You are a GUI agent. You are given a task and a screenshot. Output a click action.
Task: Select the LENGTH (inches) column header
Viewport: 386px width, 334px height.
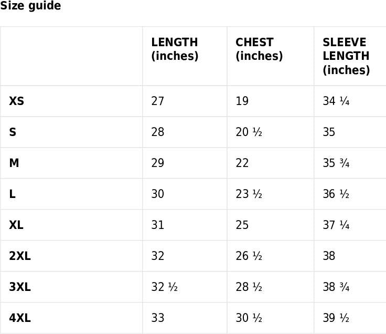click(175, 49)
